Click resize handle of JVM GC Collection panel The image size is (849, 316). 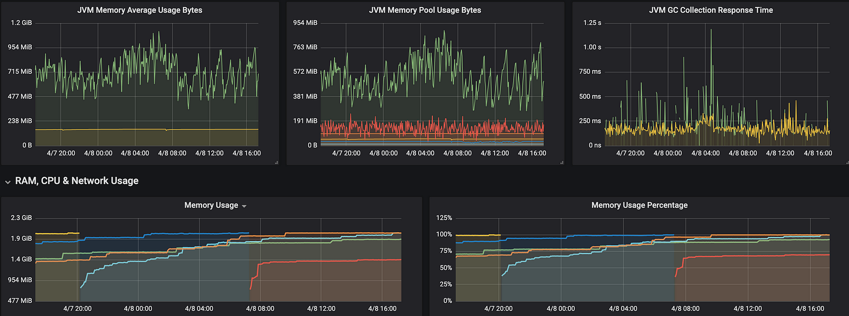coord(847,162)
